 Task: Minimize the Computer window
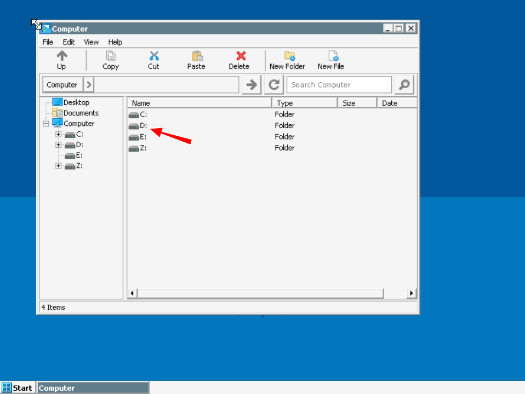(x=388, y=28)
